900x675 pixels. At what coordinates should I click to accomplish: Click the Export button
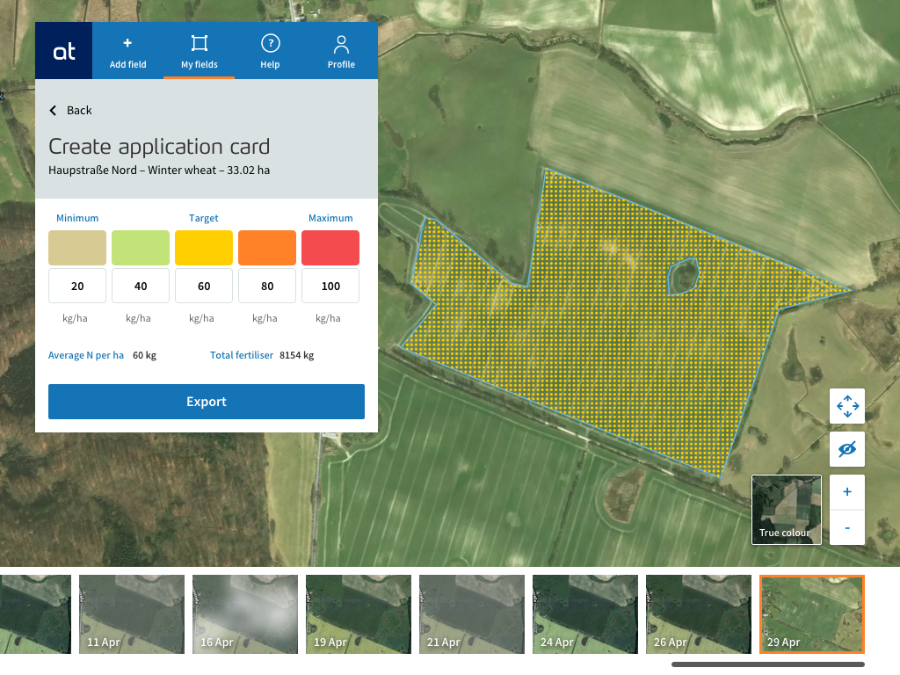pos(207,401)
